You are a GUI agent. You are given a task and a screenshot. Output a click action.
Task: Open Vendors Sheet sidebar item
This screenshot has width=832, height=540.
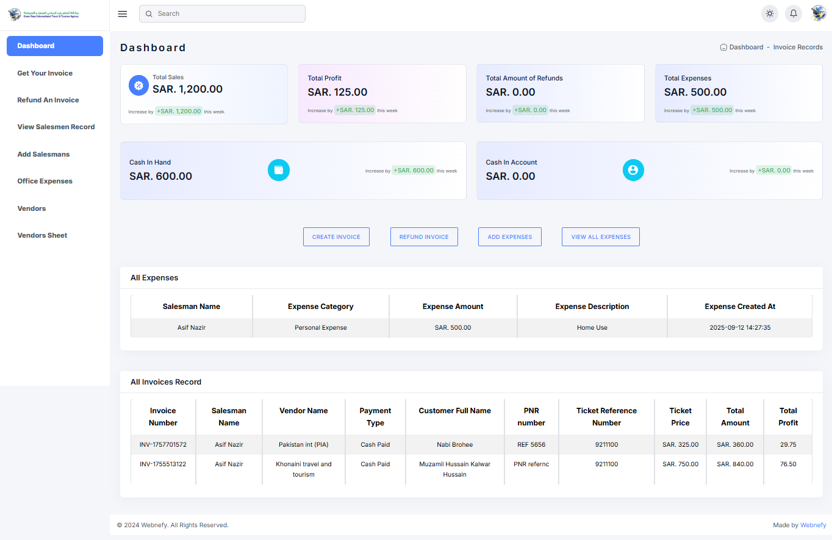click(42, 235)
